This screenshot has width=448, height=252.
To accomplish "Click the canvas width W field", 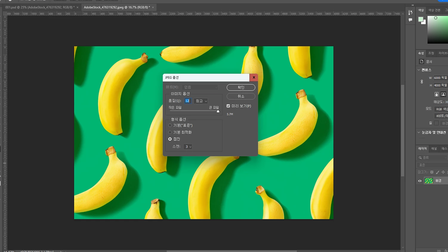I will (440, 78).
